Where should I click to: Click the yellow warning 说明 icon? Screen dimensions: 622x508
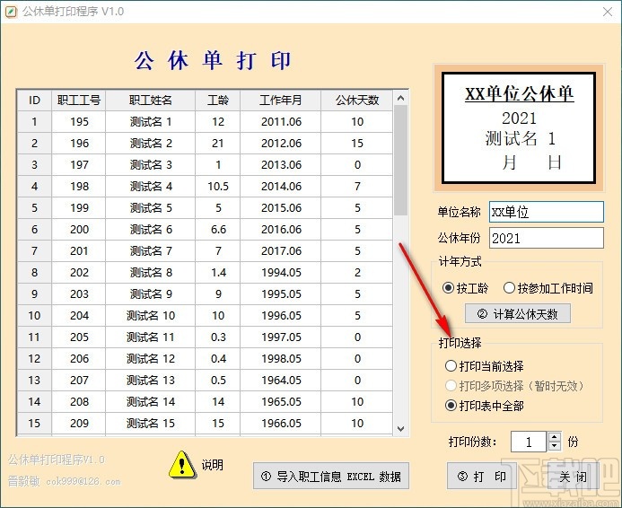point(182,464)
